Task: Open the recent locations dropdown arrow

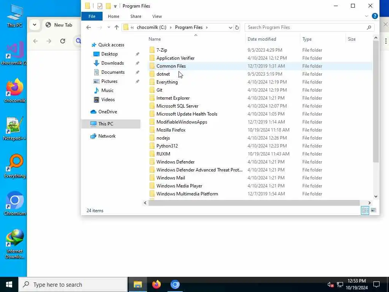Action: tap(109, 27)
